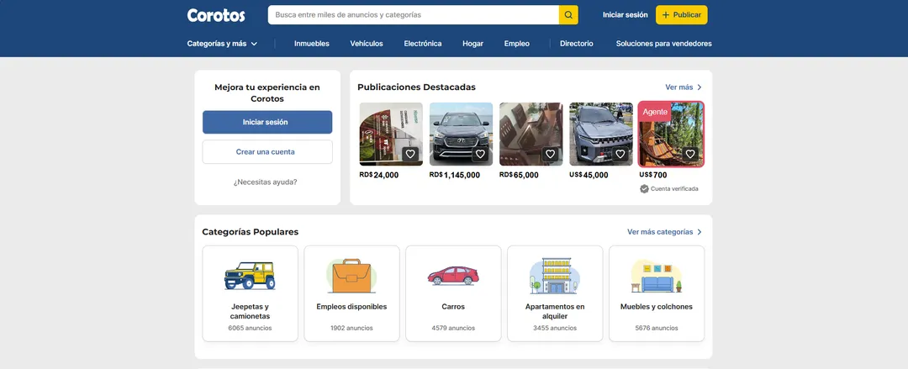The height and width of the screenshot is (369, 908).
Task: Click the plus icon in Publicar
Action: click(x=665, y=15)
